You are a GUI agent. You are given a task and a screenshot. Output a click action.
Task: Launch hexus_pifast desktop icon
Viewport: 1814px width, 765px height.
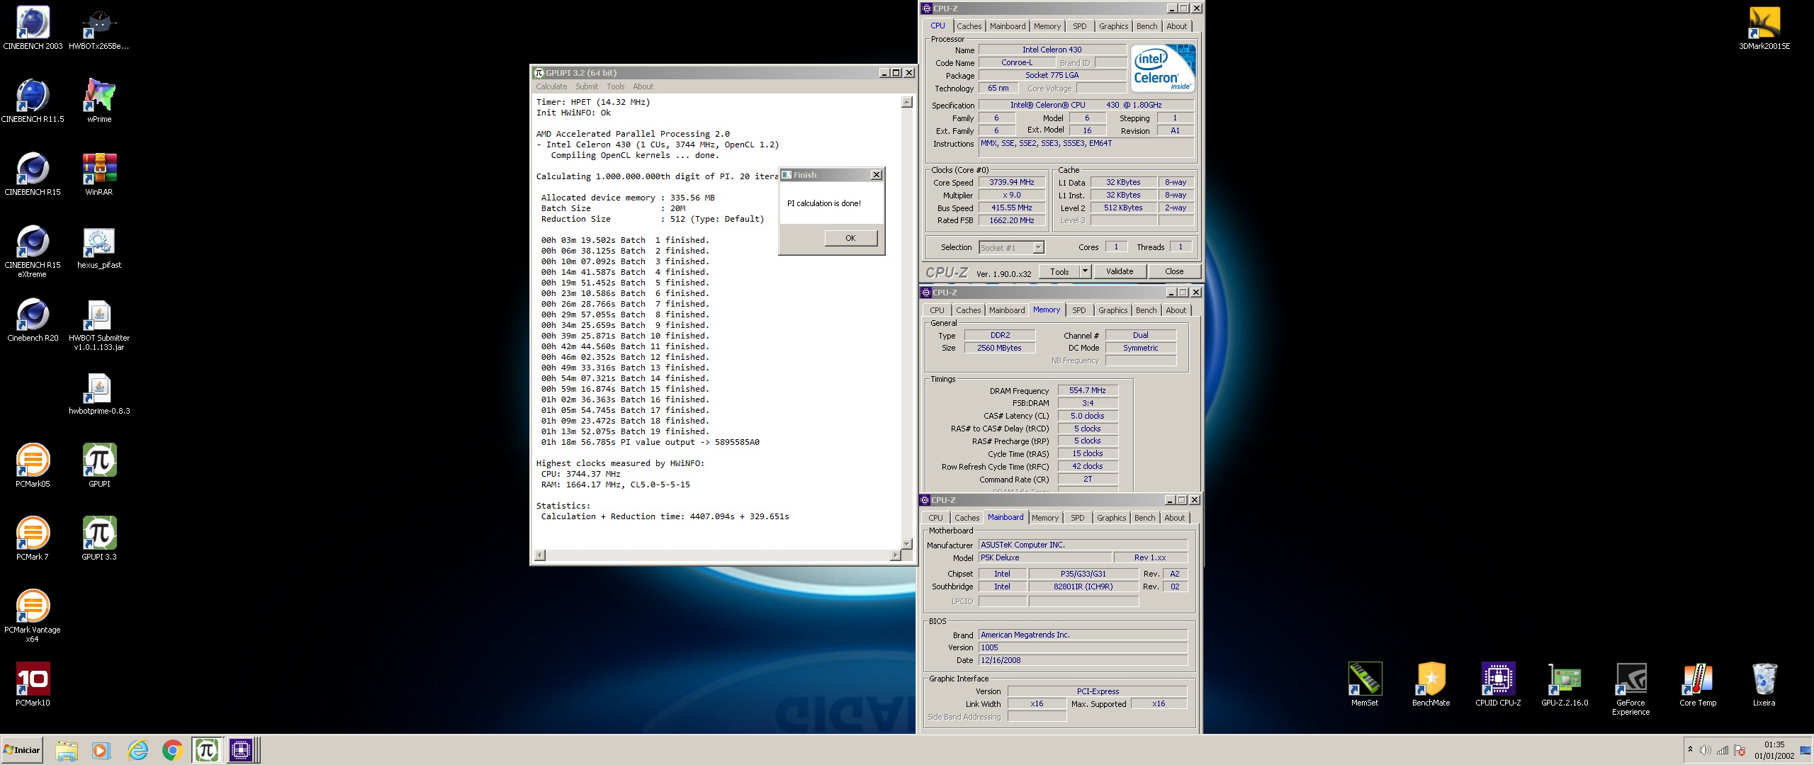tap(99, 247)
